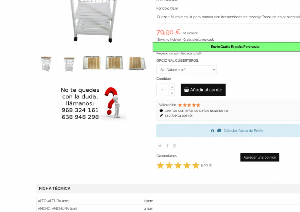Click the quantity input field
This screenshot has height=212, width=300.
pyautogui.click(x=163, y=90)
